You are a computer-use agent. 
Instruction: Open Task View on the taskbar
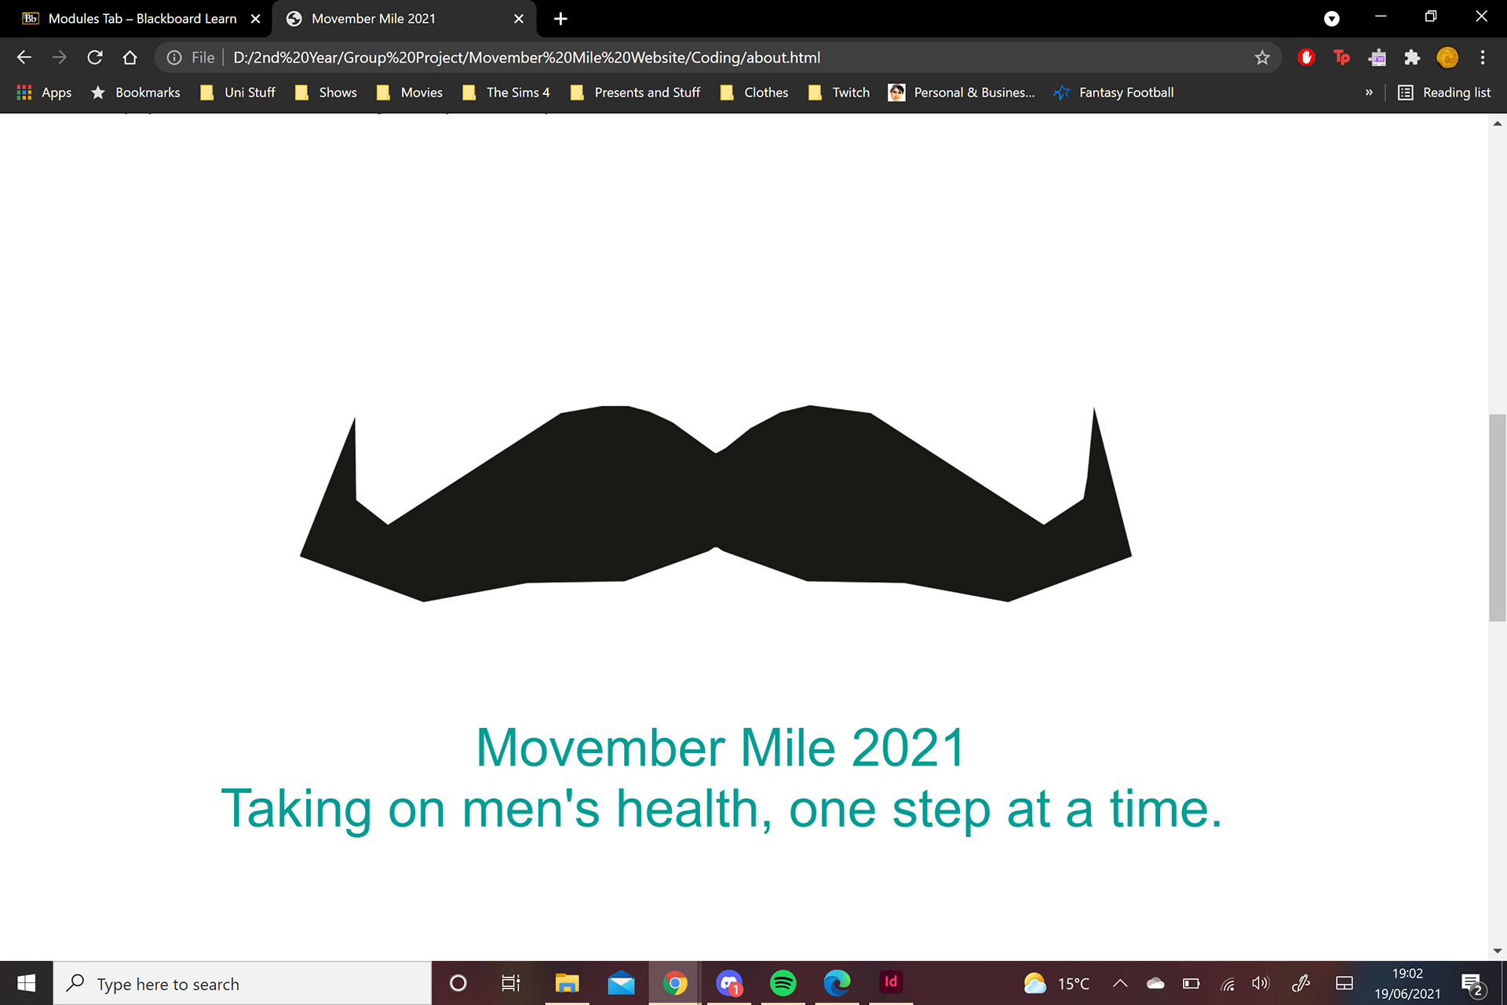pyautogui.click(x=511, y=983)
